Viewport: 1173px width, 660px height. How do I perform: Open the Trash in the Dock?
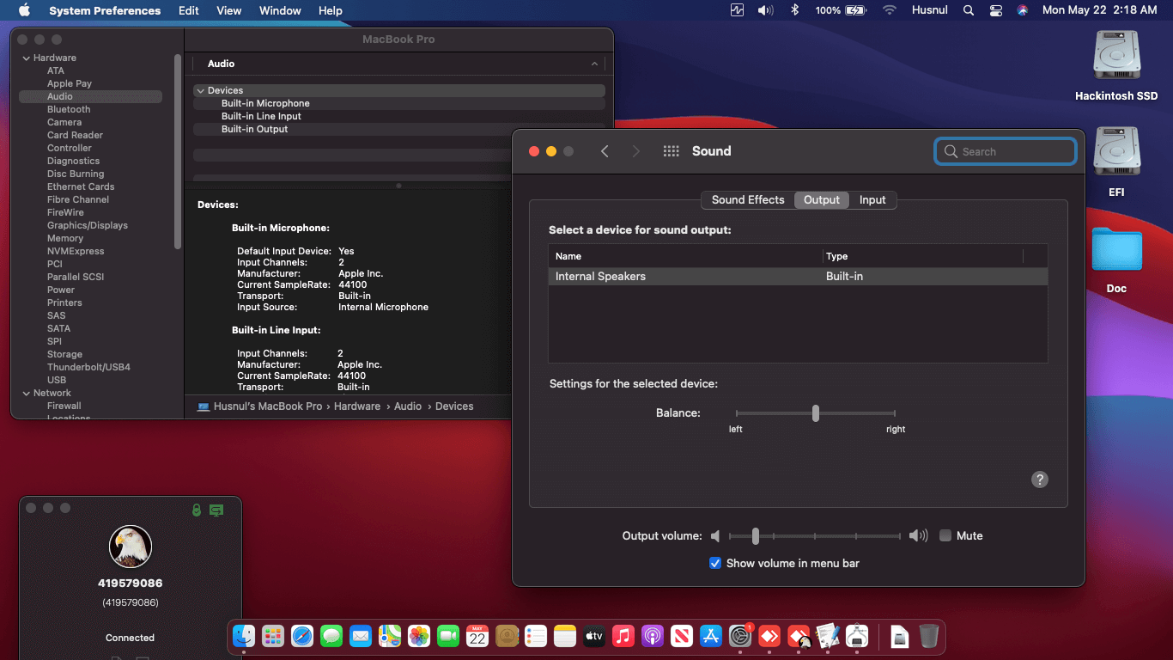coord(928,636)
